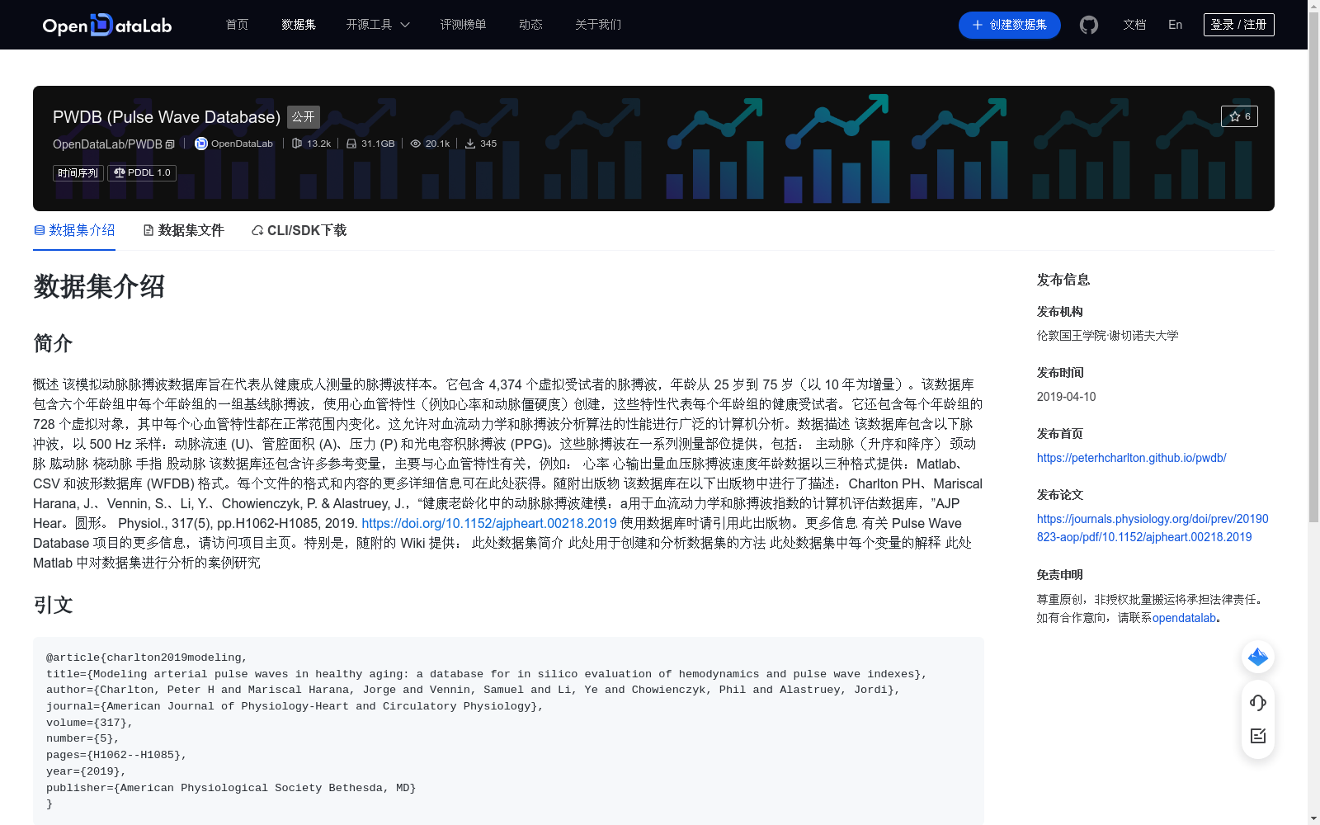Click the 创建数据集 button
The height and width of the screenshot is (825, 1320).
coord(1009,25)
